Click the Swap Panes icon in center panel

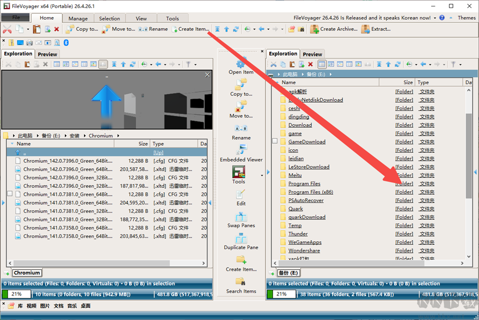(241, 217)
